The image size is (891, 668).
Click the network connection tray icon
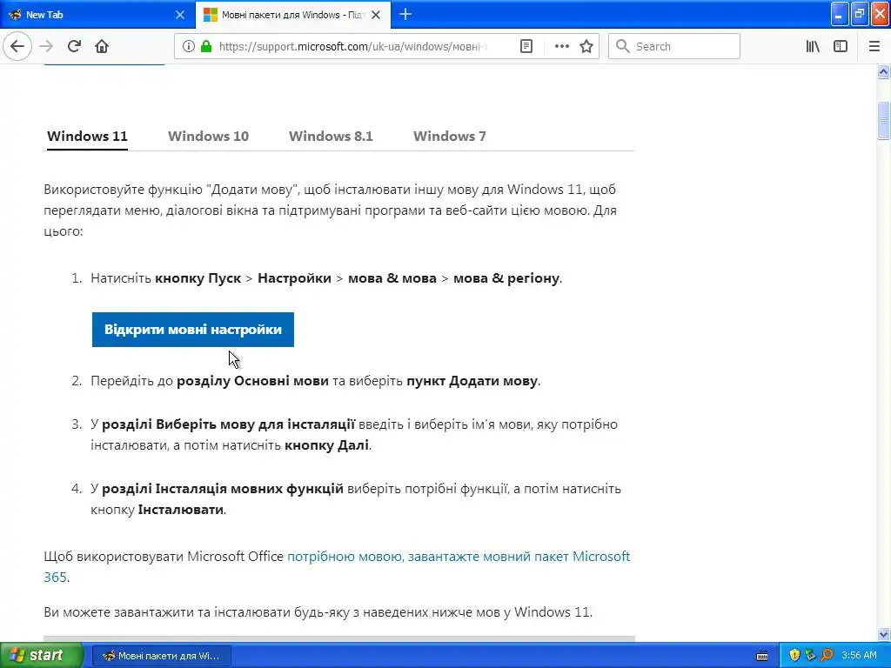pos(810,656)
